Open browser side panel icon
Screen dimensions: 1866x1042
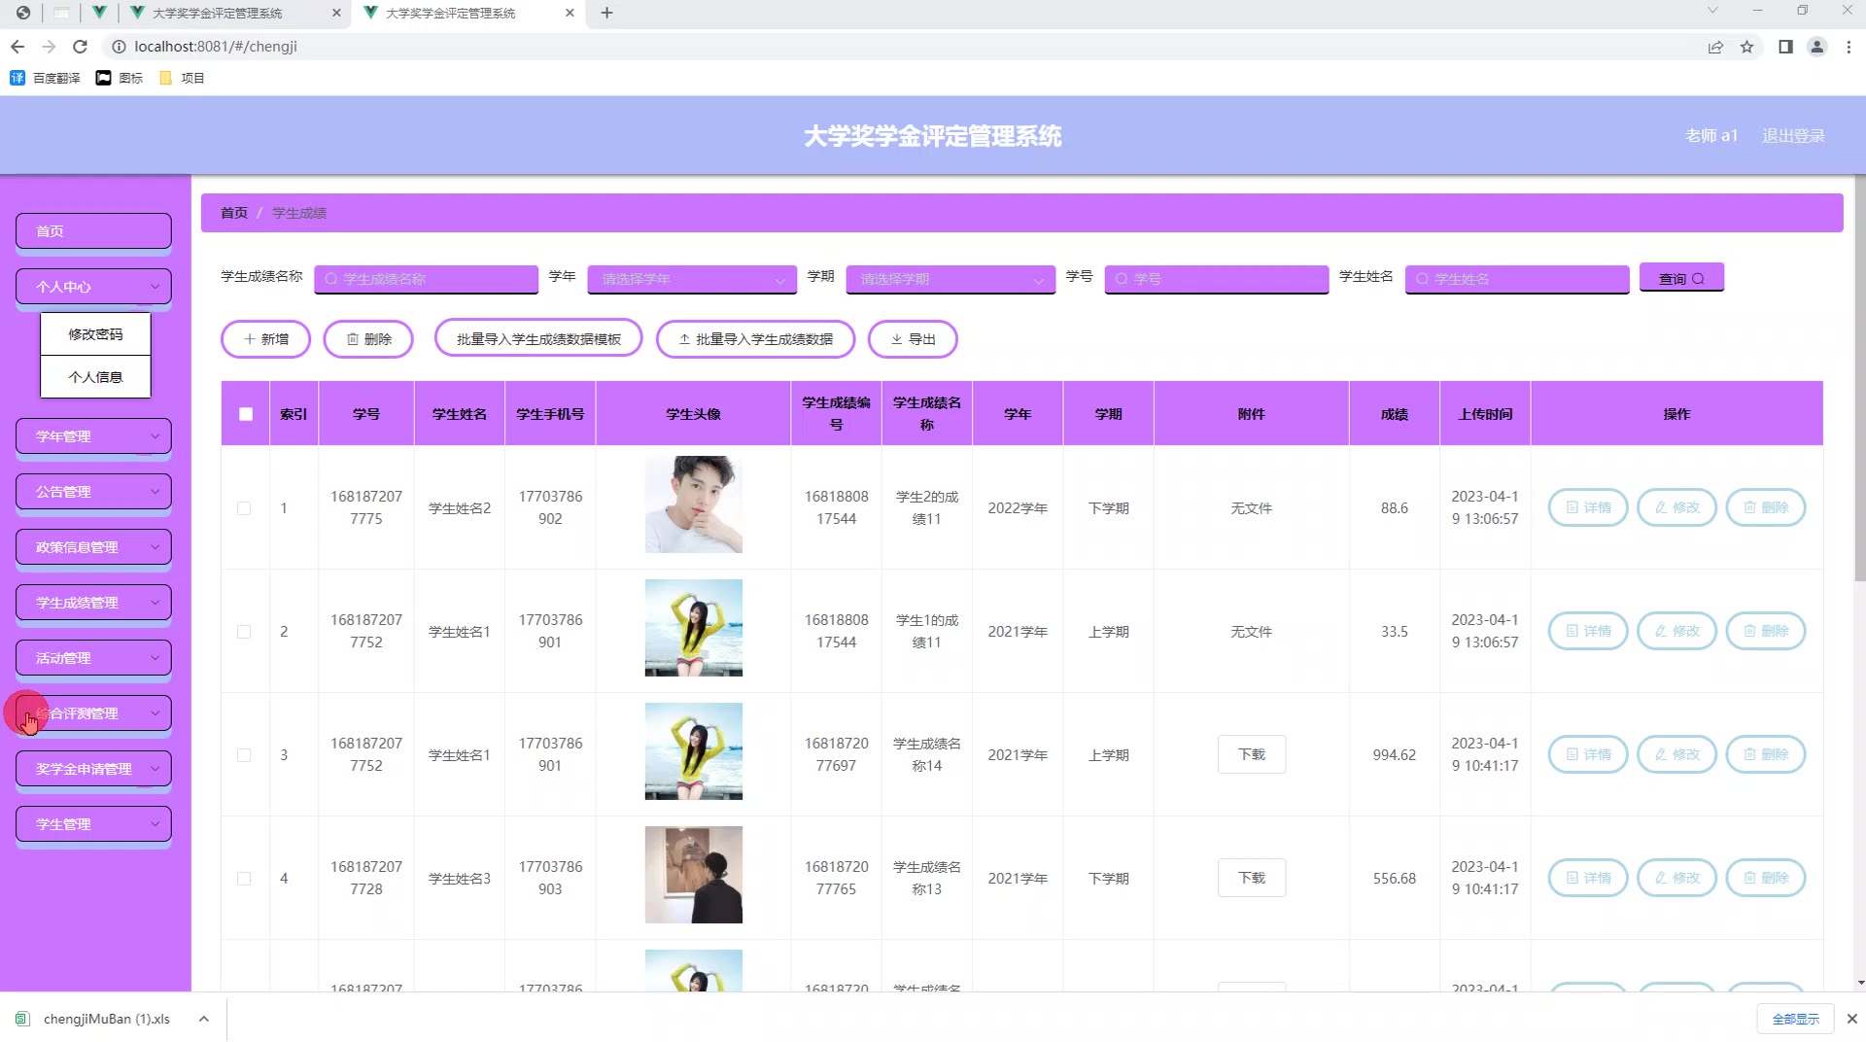click(x=1785, y=47)
